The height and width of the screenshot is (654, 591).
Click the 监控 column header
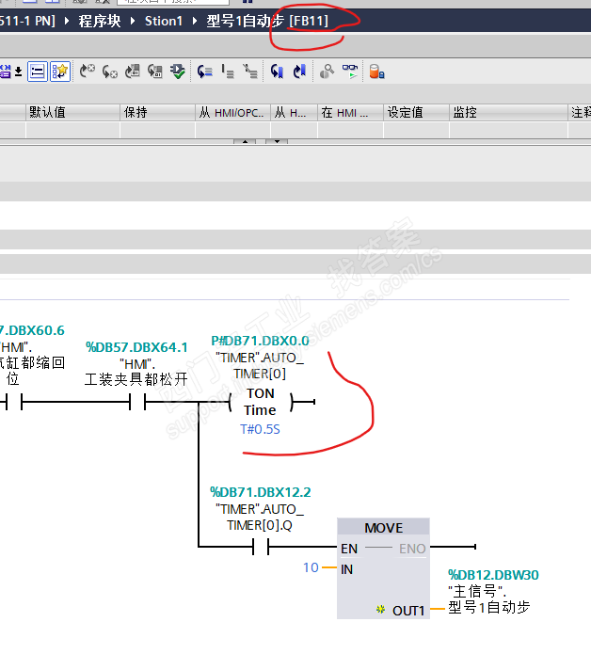[508, 112]
